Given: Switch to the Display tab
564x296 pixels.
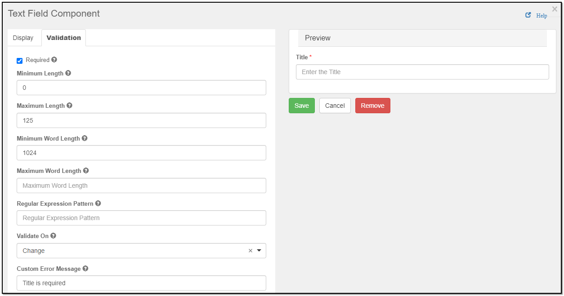Looking at the screenshot, I should click(x=23, y=38).
